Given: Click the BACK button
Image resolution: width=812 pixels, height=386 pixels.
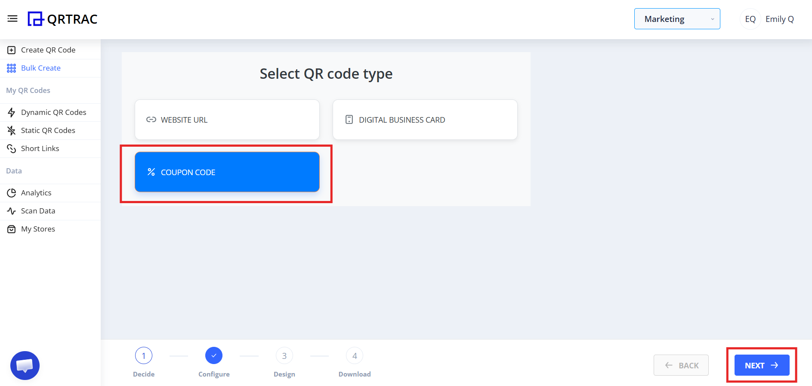Looking at the screenshot, I should click(681, 365).
